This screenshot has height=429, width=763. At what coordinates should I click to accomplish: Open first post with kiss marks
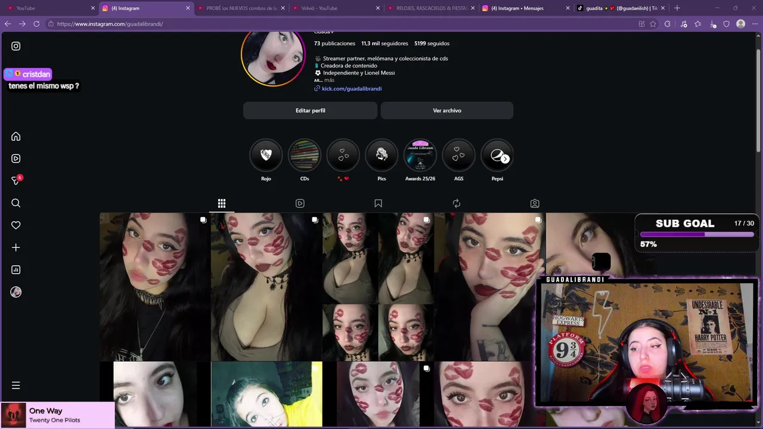[154, 287]
